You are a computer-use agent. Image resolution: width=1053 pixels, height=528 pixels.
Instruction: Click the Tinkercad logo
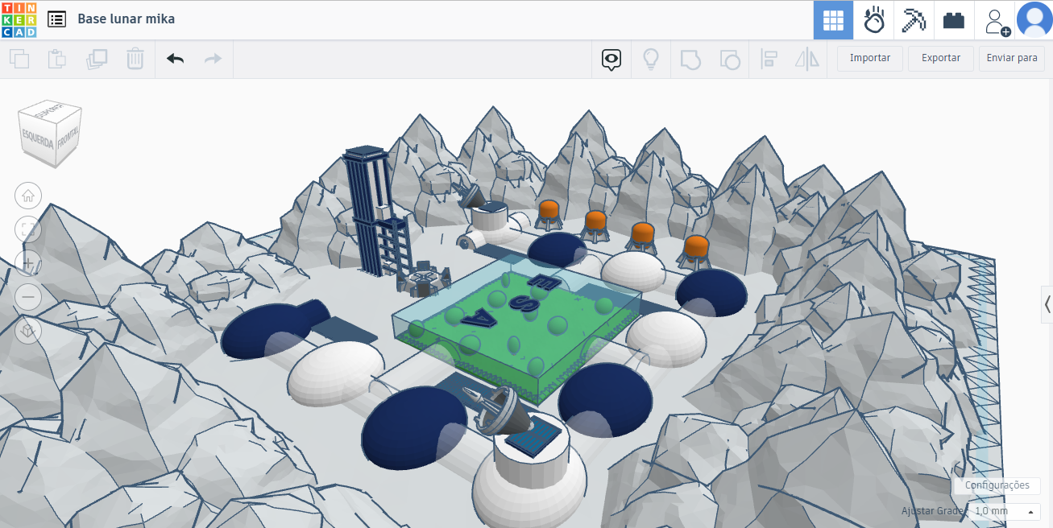pyautogui.click(x=19, y=19)
